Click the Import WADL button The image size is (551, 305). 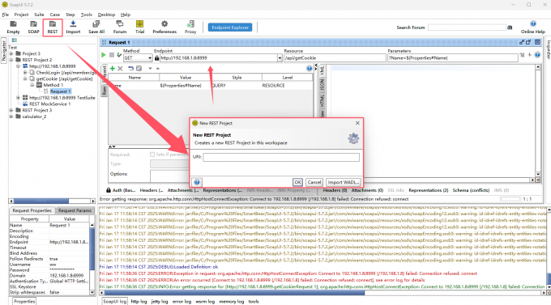coord(343,182)
